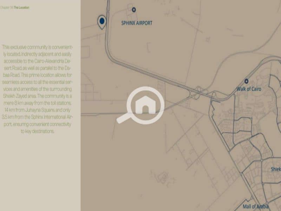Click the SPHINX AIRPORT map label

pos(137,23)
